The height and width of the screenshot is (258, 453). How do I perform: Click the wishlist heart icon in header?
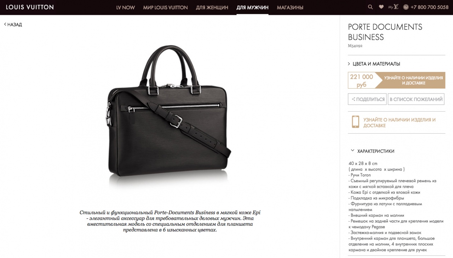[x=381, y=7]
